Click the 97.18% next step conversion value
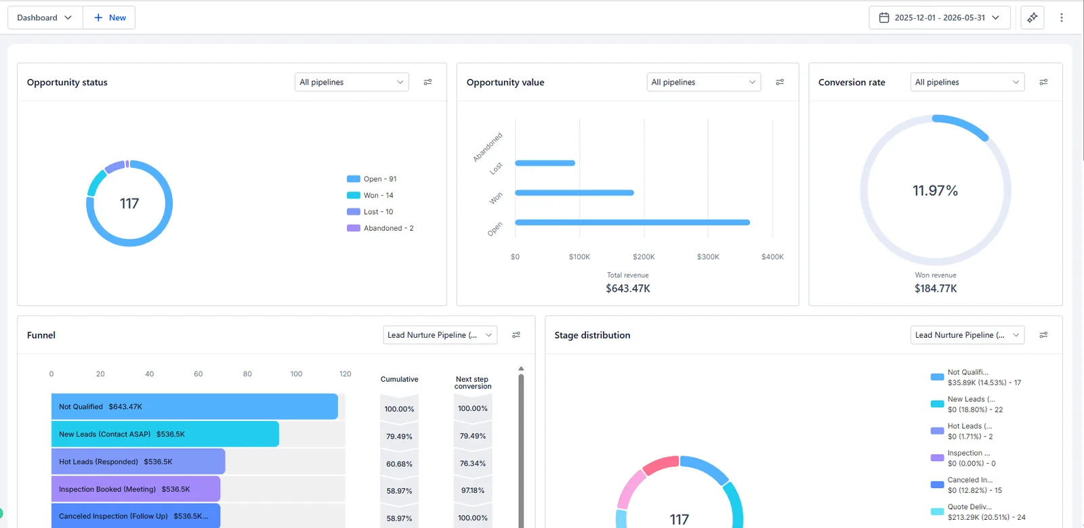The image size is (1084, 528). pos(473,490)
